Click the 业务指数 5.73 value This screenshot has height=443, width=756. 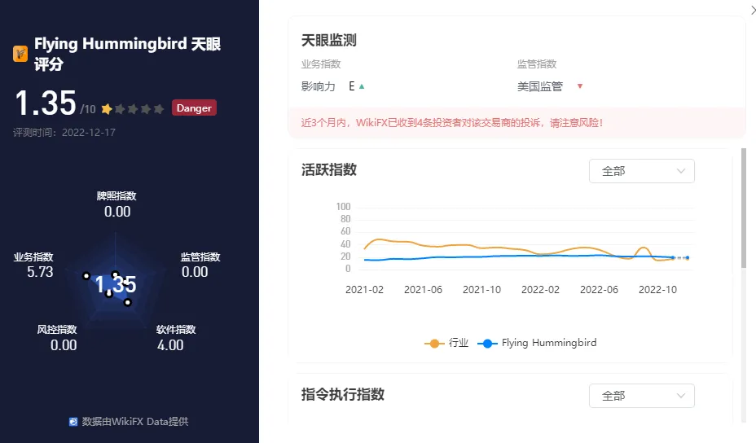(x=40, y=272)
